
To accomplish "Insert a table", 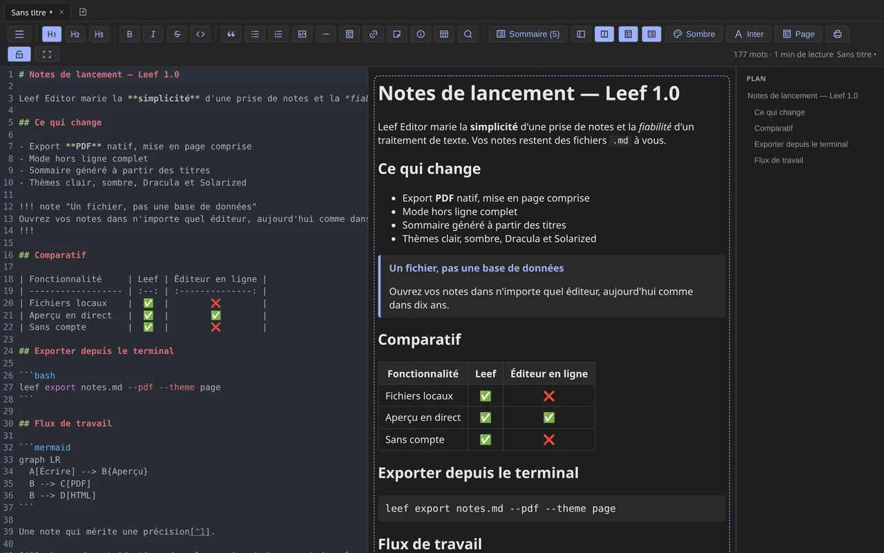I will [x=444, y=34].
